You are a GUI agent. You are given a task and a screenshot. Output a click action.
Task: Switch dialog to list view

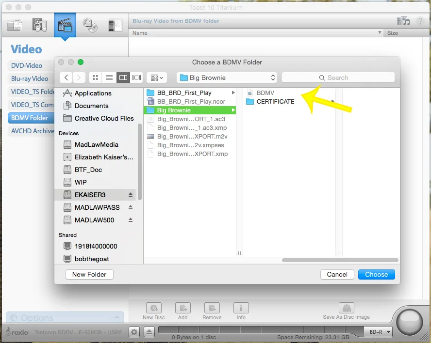click(x=109, y=78)
